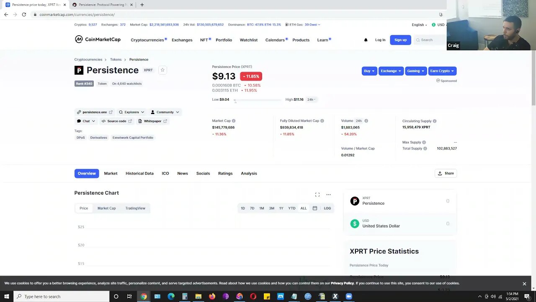Switch to the Socials tab

(x=203, y=173)
